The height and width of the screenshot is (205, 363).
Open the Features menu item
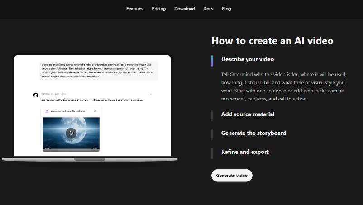point(135,9)
